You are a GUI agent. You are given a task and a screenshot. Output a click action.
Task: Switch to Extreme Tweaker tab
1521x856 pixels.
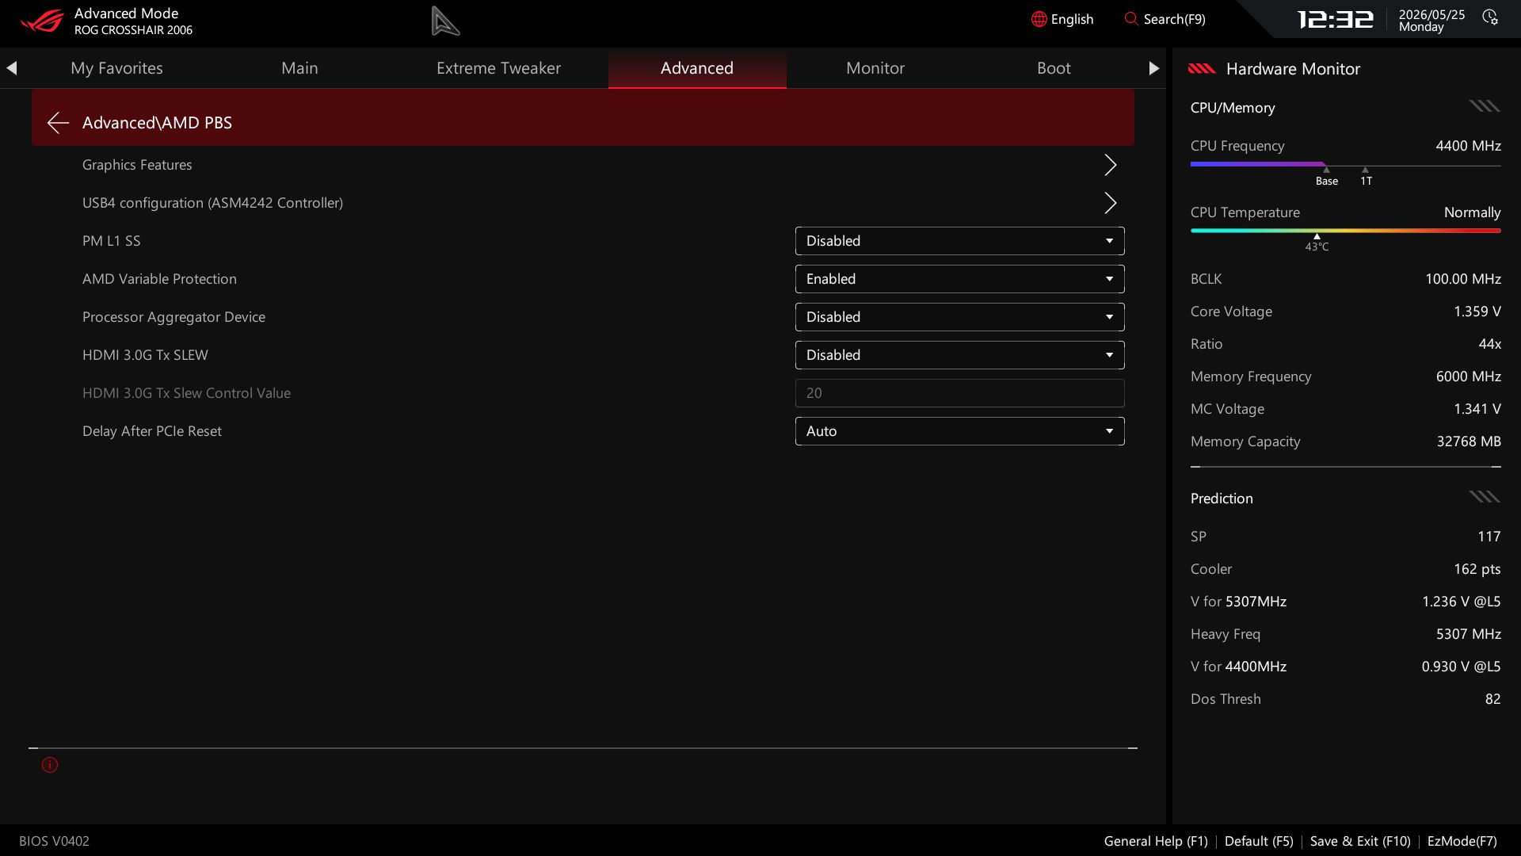pyautogui.click(x=498, y=68)
